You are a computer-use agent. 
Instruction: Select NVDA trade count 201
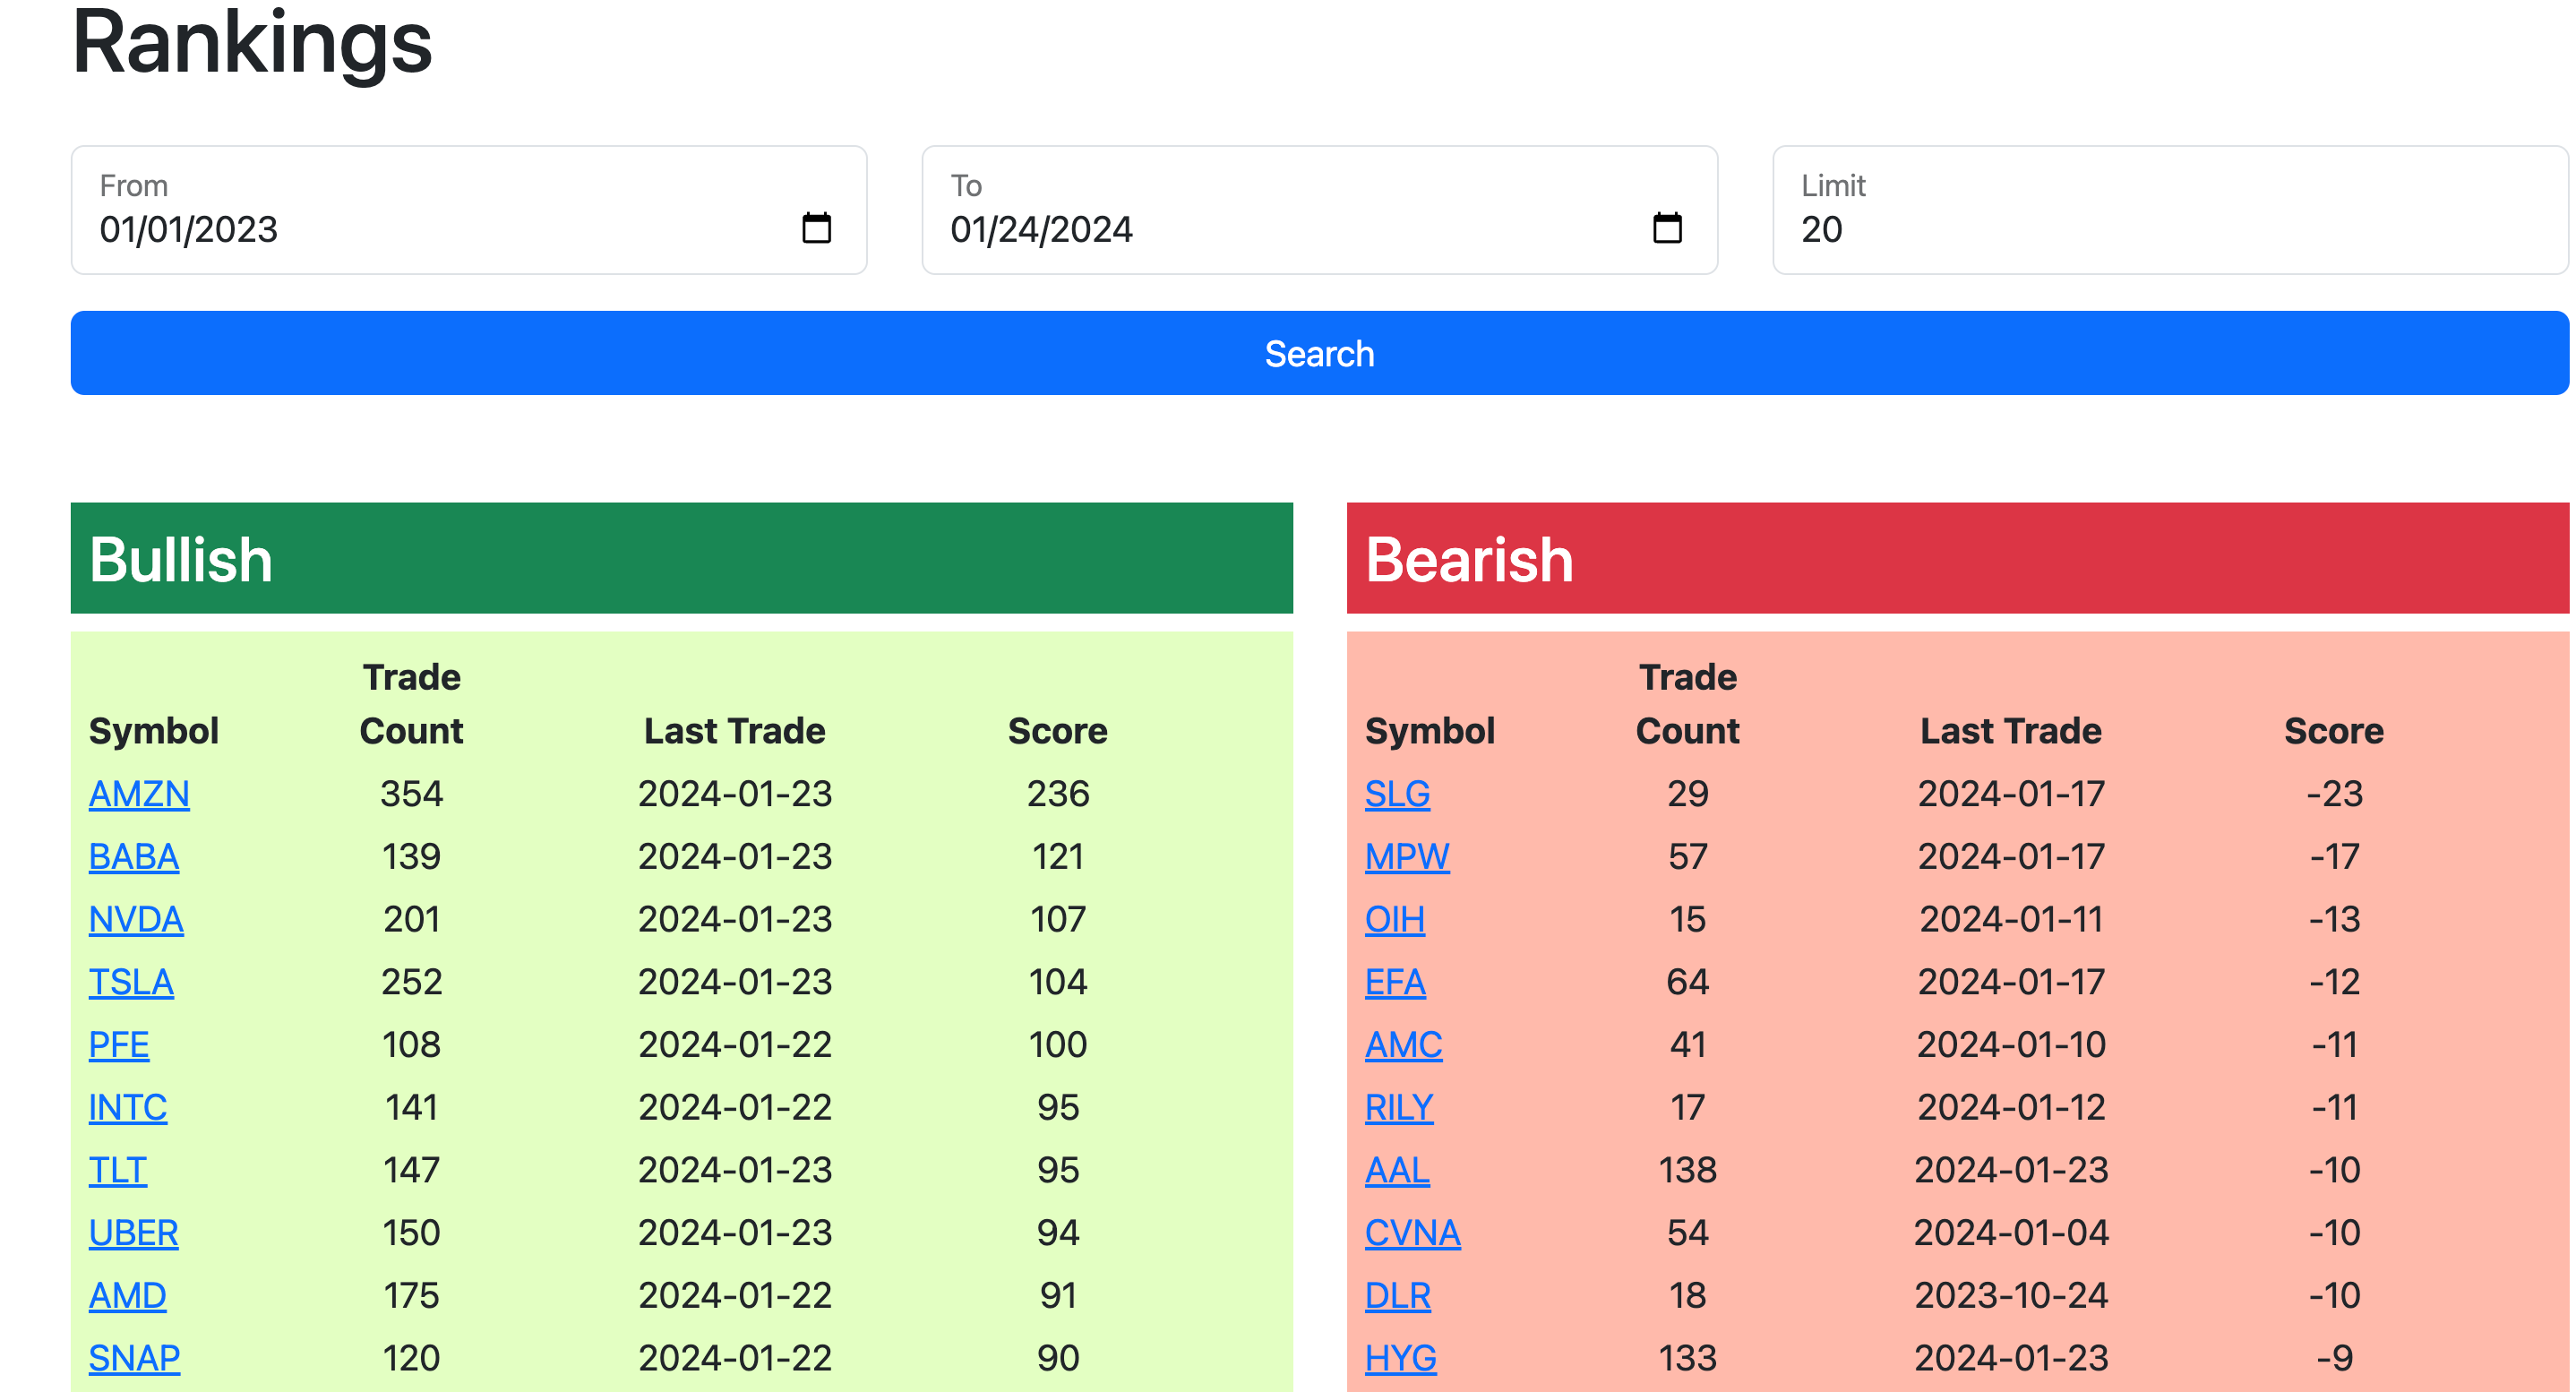pyautogui.click(x=411, y=919)
